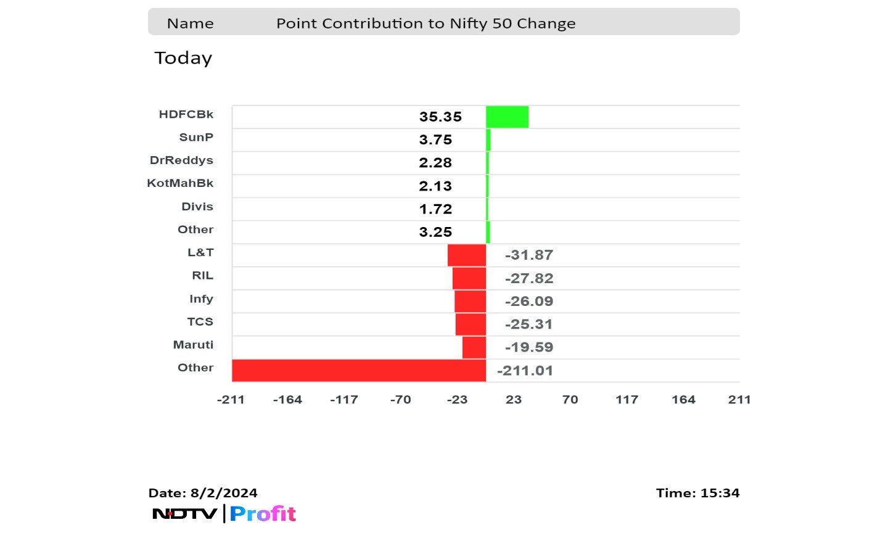Click the Date 8/2/2024 text
888x533 pixels.
pos(203,493)
